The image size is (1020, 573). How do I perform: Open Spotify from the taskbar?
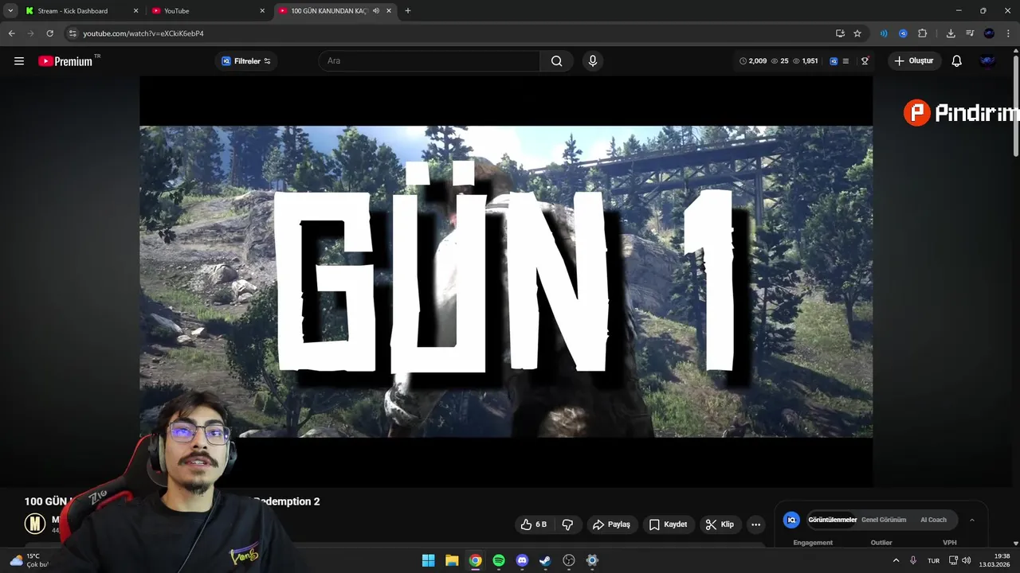coord(499,560)
